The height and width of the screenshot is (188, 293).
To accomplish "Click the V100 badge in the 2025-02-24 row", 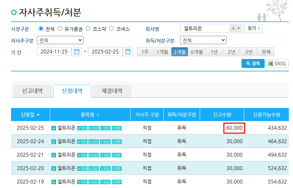I will tap(82, 142).
